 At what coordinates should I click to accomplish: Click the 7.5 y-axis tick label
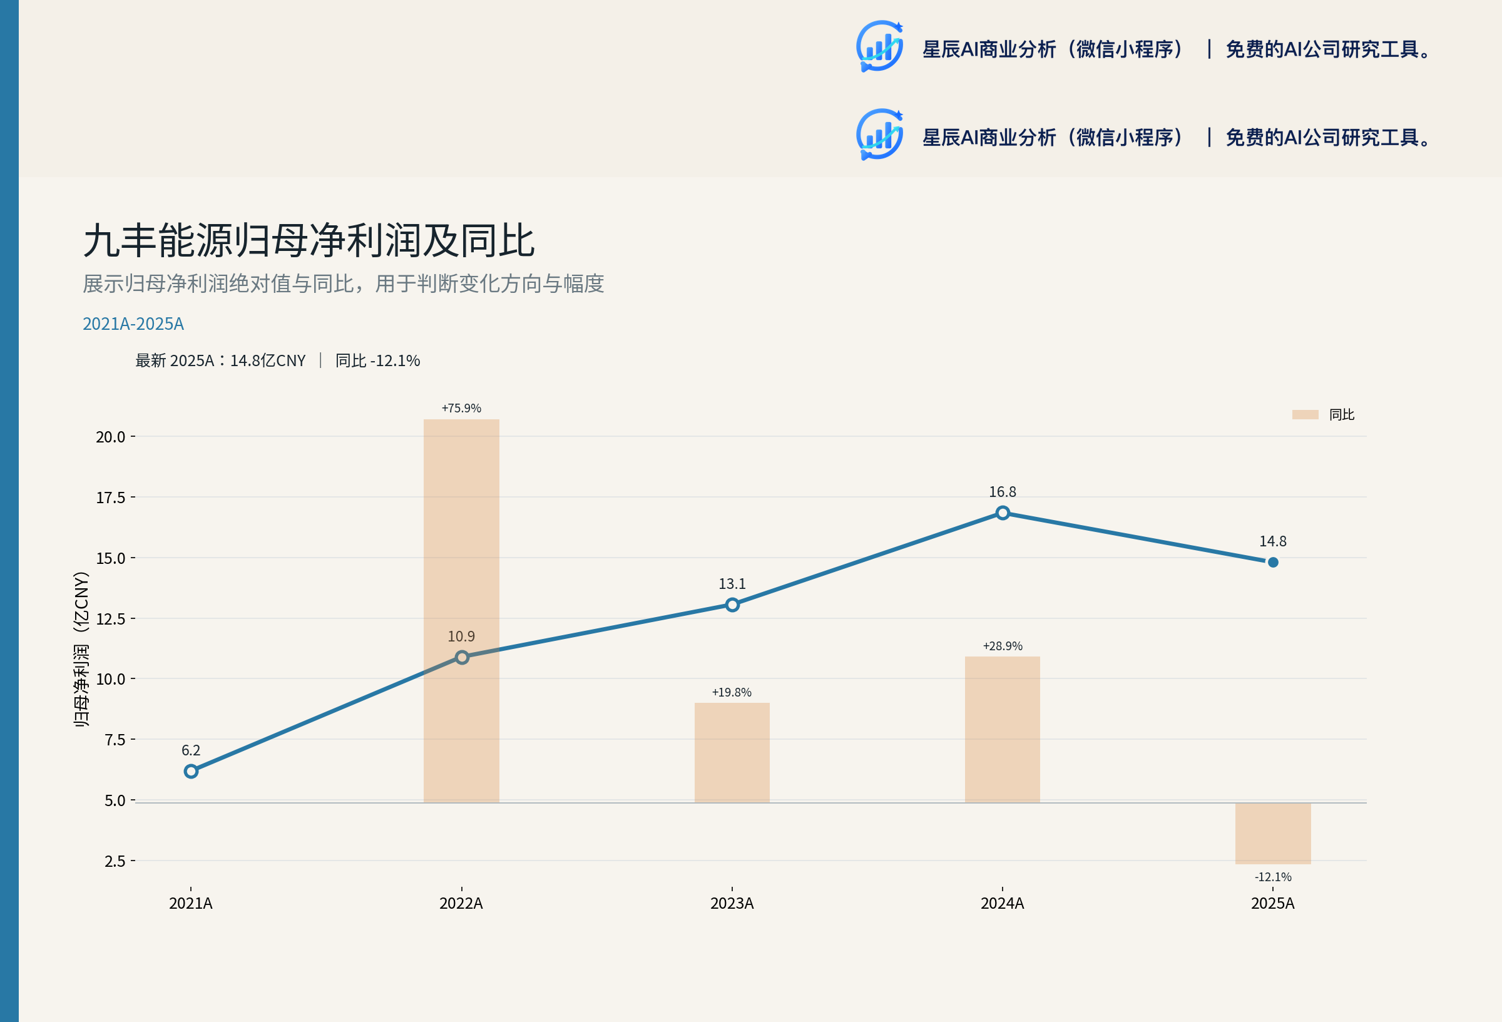pyautogui.click(x=115, y=740)
